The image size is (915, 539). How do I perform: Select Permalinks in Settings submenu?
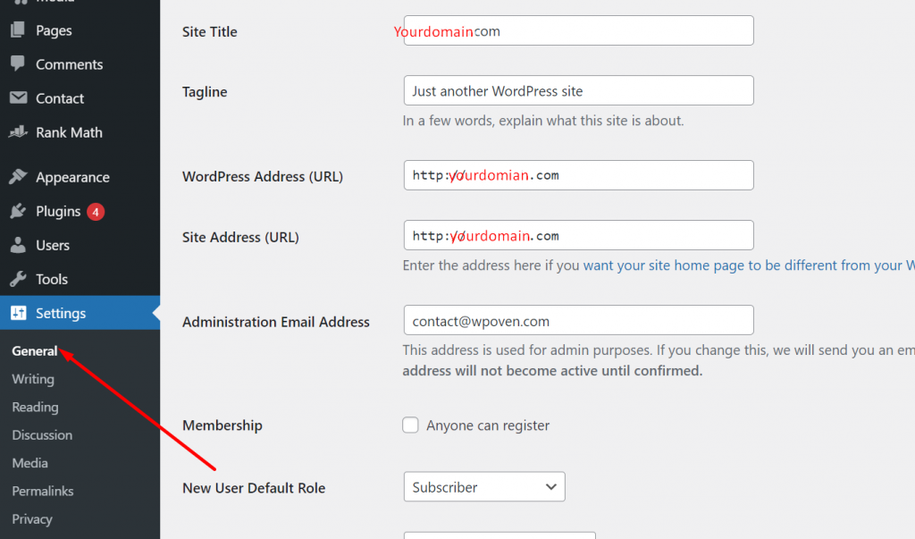(x=43, y=491)
